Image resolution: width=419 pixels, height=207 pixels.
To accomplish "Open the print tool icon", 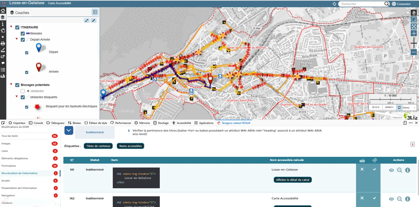I will coord(3,43).
